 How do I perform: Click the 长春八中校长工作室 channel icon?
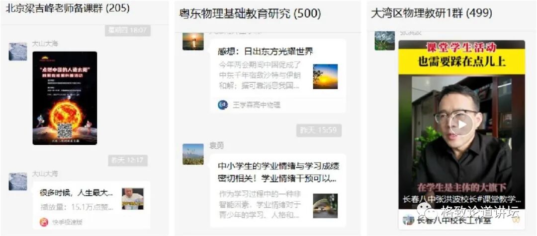point(409,220)
